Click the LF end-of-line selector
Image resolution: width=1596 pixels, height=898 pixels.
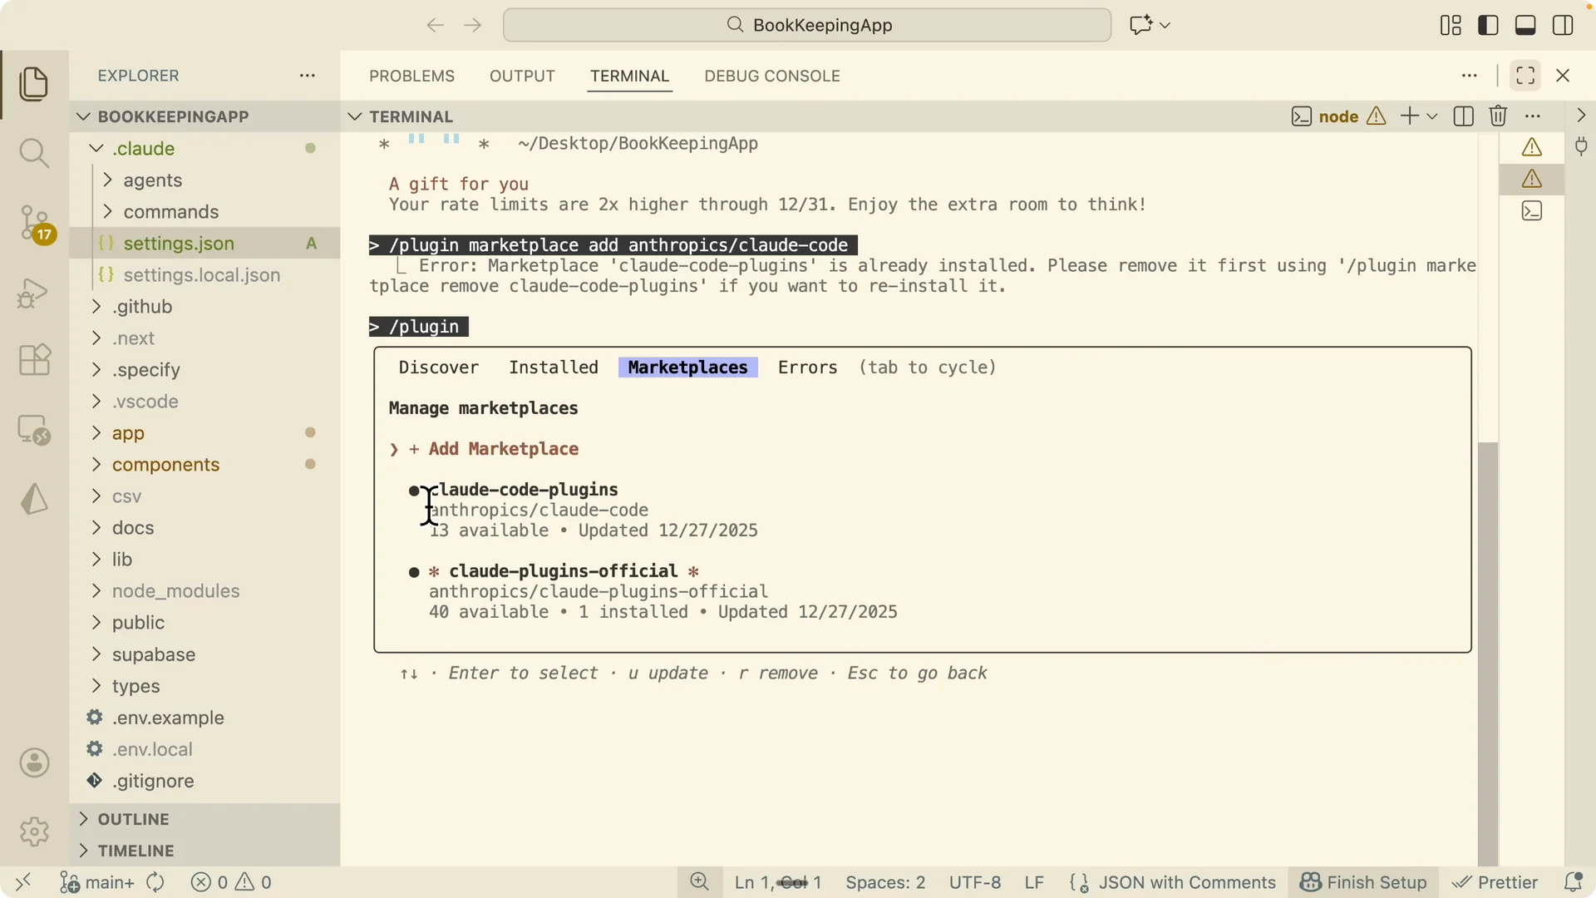[x=1034, y=882]
